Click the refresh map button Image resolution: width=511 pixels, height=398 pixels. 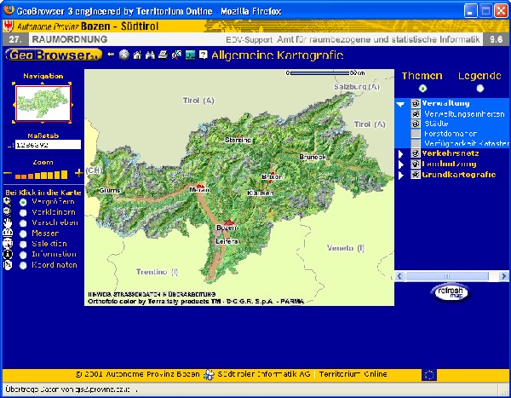point(451,292)
